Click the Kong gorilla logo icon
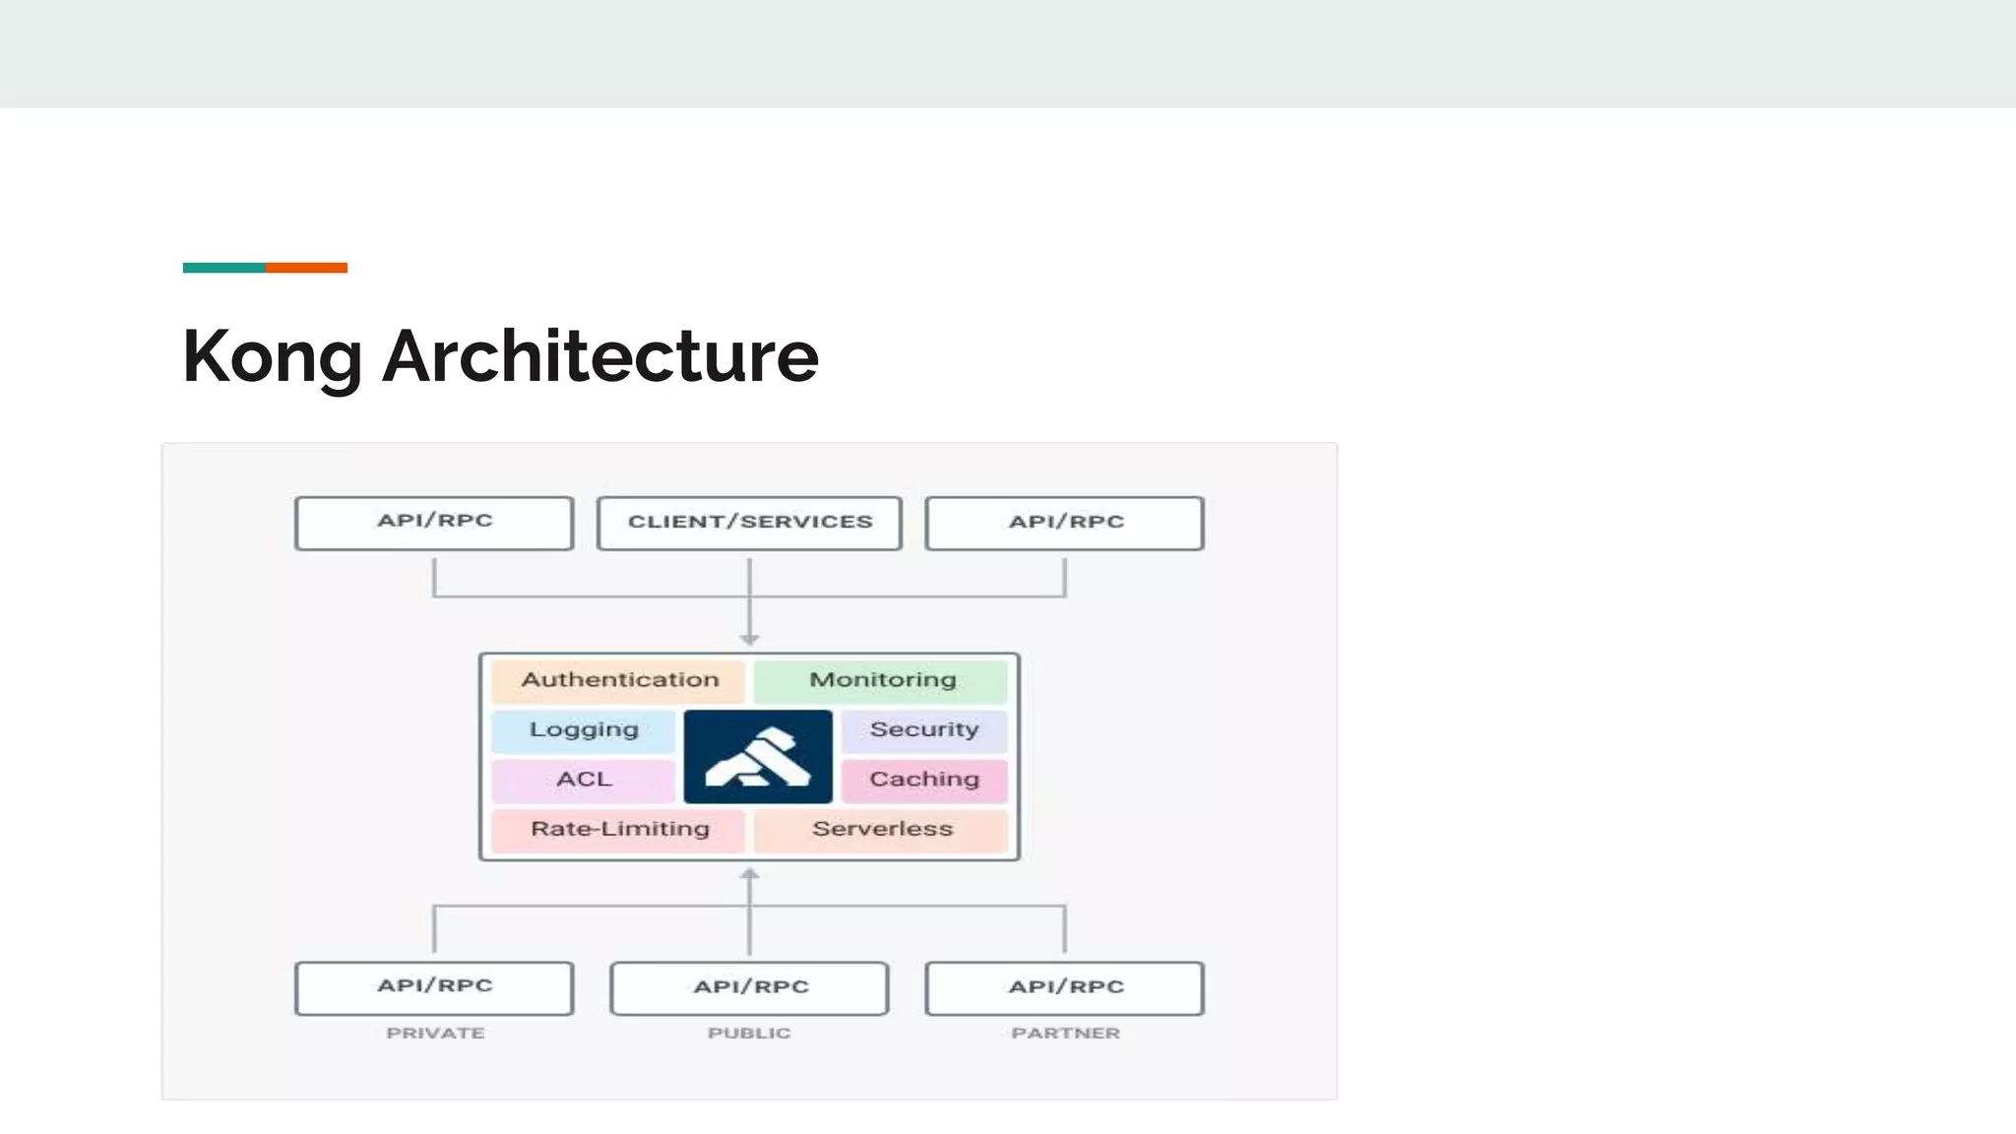Screen dimensions: 2016x1134 [757, 756]
